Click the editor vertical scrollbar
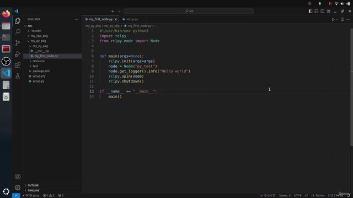Viewport: 353px width, 198px height. [x=351, y=87]
